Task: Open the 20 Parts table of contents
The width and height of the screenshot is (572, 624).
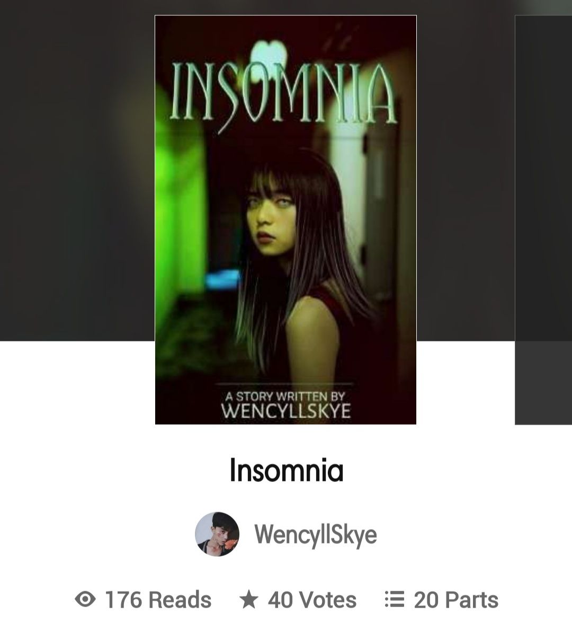Action: (x=456, y=600)
